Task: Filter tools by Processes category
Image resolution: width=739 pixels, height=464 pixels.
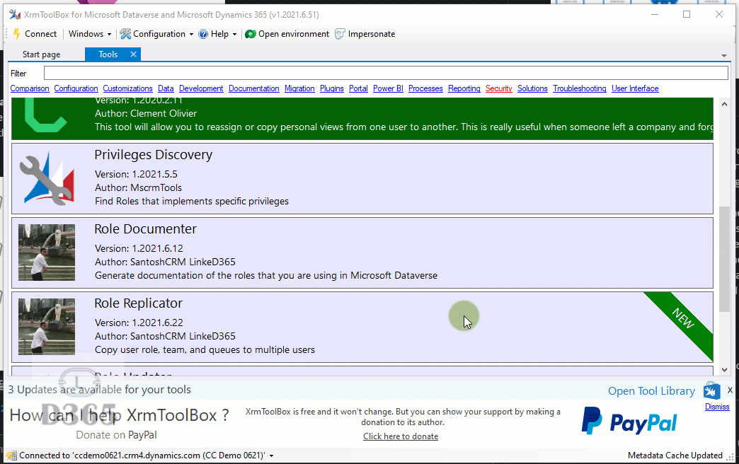Action: [x=425, y=88]
